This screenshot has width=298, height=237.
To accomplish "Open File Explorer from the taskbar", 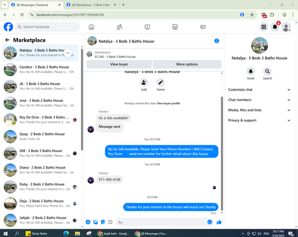I will (x=77, y=233).
